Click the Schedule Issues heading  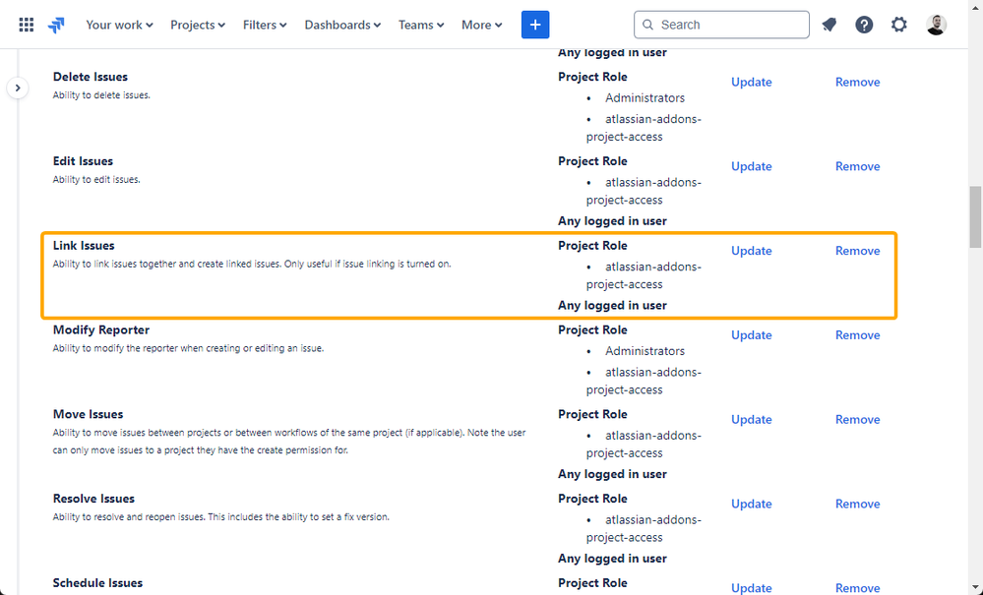97,583
